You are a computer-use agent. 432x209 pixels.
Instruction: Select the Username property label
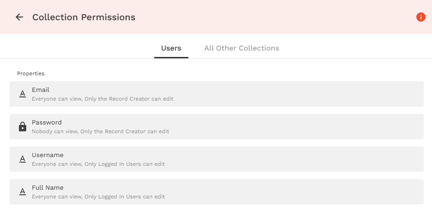tap(47, 155)
